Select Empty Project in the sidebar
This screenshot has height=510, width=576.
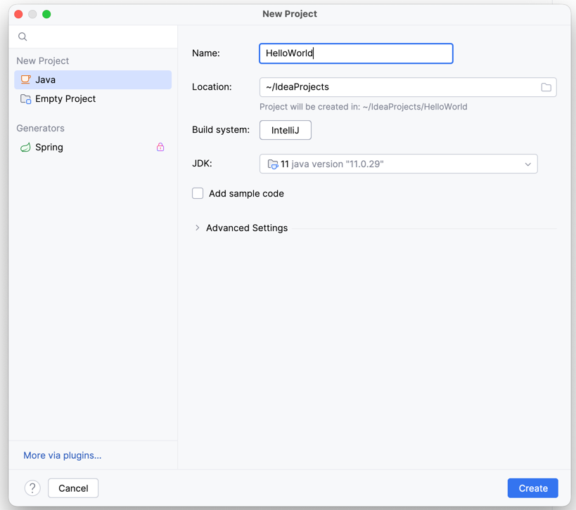[x=65, y=99]
